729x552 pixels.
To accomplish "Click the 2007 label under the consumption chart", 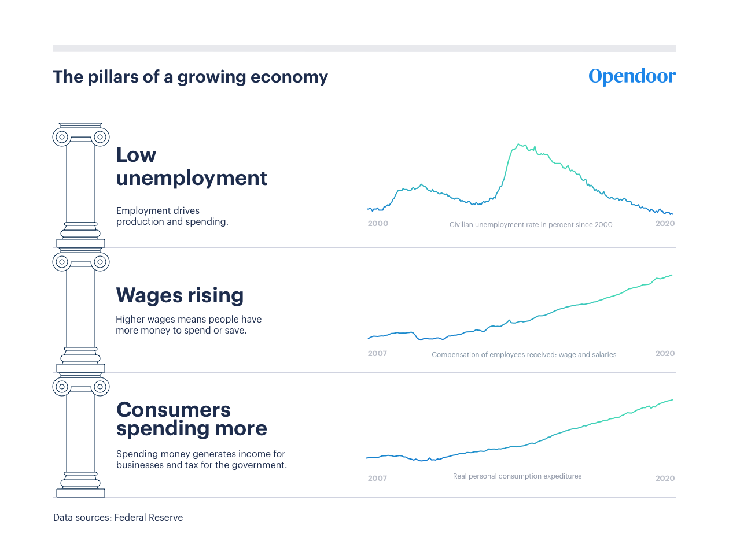I will tap(377, 478).
